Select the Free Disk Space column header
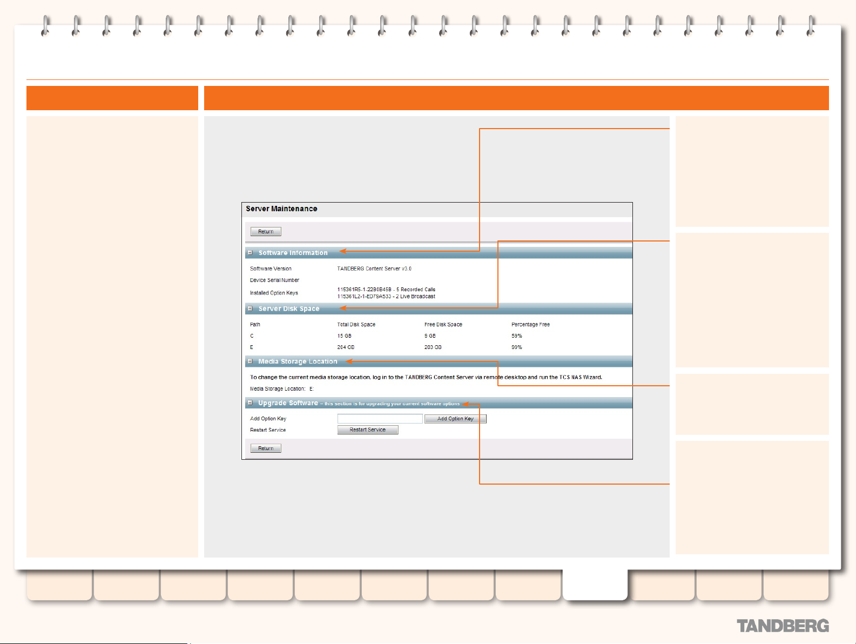This screenshot has height=644, width=856. click(443, 325)
